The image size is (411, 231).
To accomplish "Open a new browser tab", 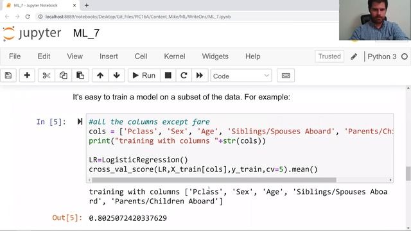I will click(87, 5).
